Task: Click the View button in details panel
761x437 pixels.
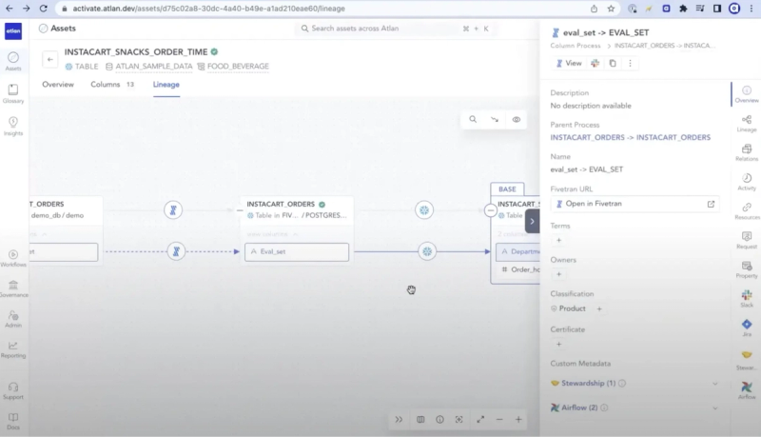Action: pos(569,63)
